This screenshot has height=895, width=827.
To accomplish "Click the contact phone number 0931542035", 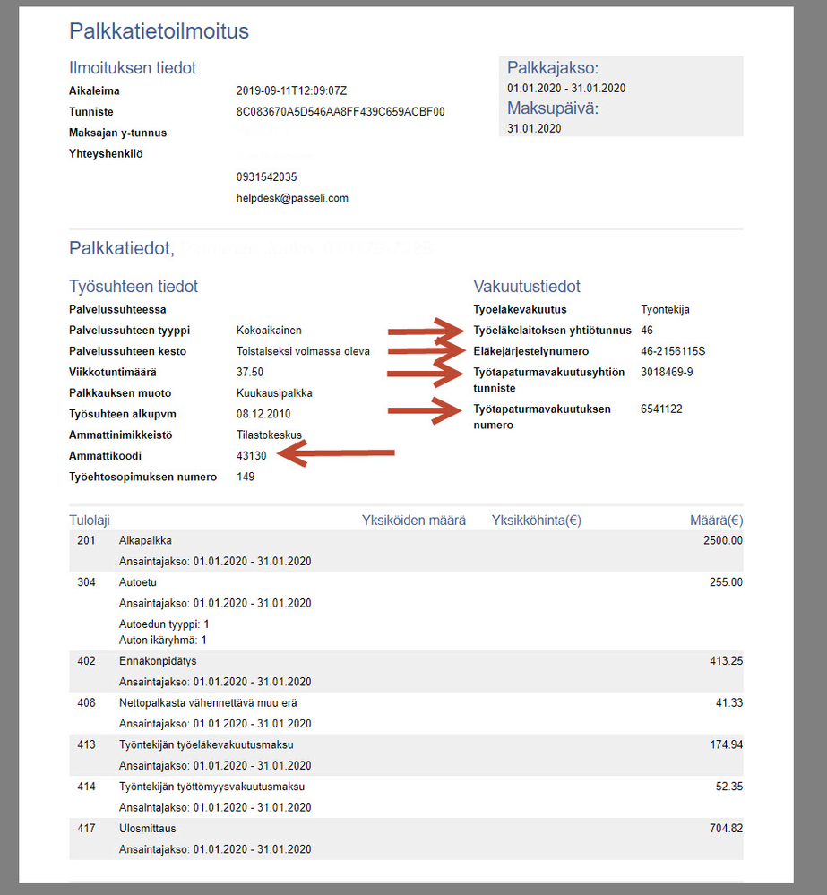I will click(x=266, y=177).
